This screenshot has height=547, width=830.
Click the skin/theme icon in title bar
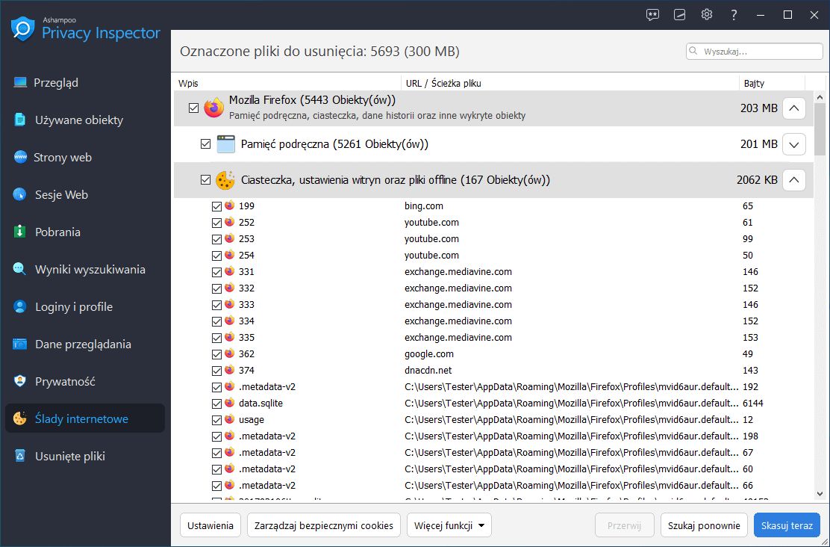point(680,15)
